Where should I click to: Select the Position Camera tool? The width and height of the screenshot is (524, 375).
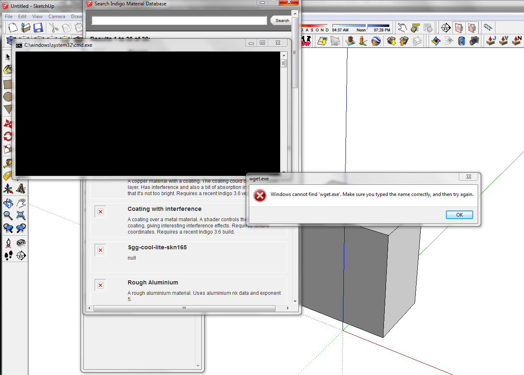(8, 243)
